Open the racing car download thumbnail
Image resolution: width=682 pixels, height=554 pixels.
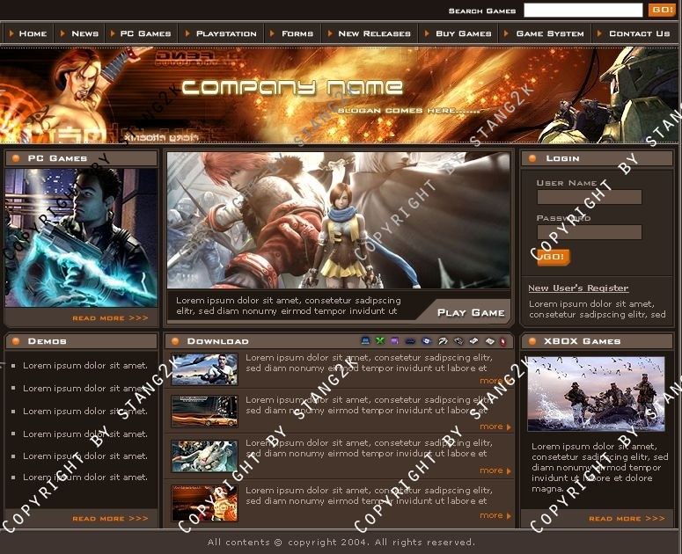click(x=204, y=411)
